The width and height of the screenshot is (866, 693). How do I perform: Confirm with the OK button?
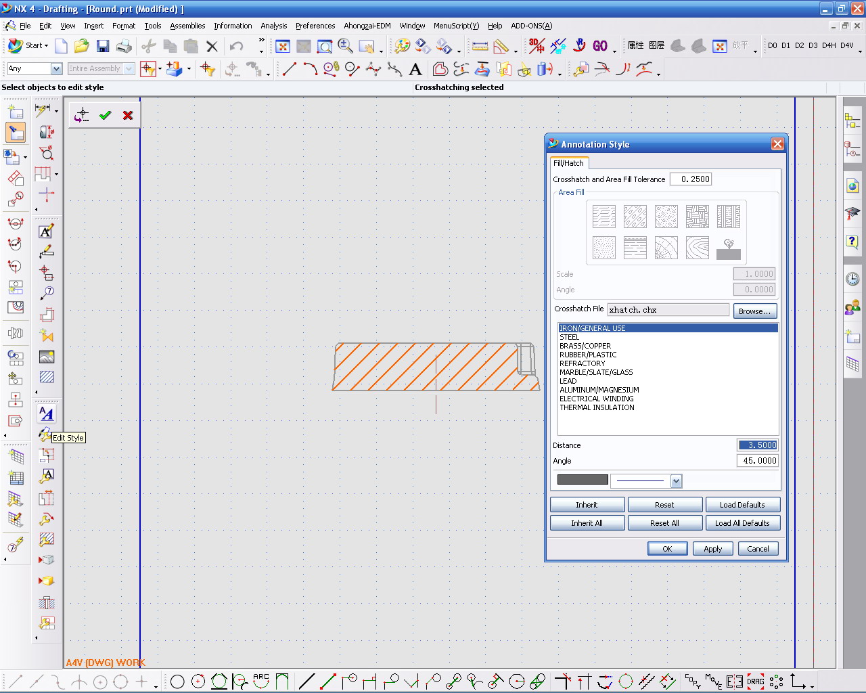tap(667, 549)
